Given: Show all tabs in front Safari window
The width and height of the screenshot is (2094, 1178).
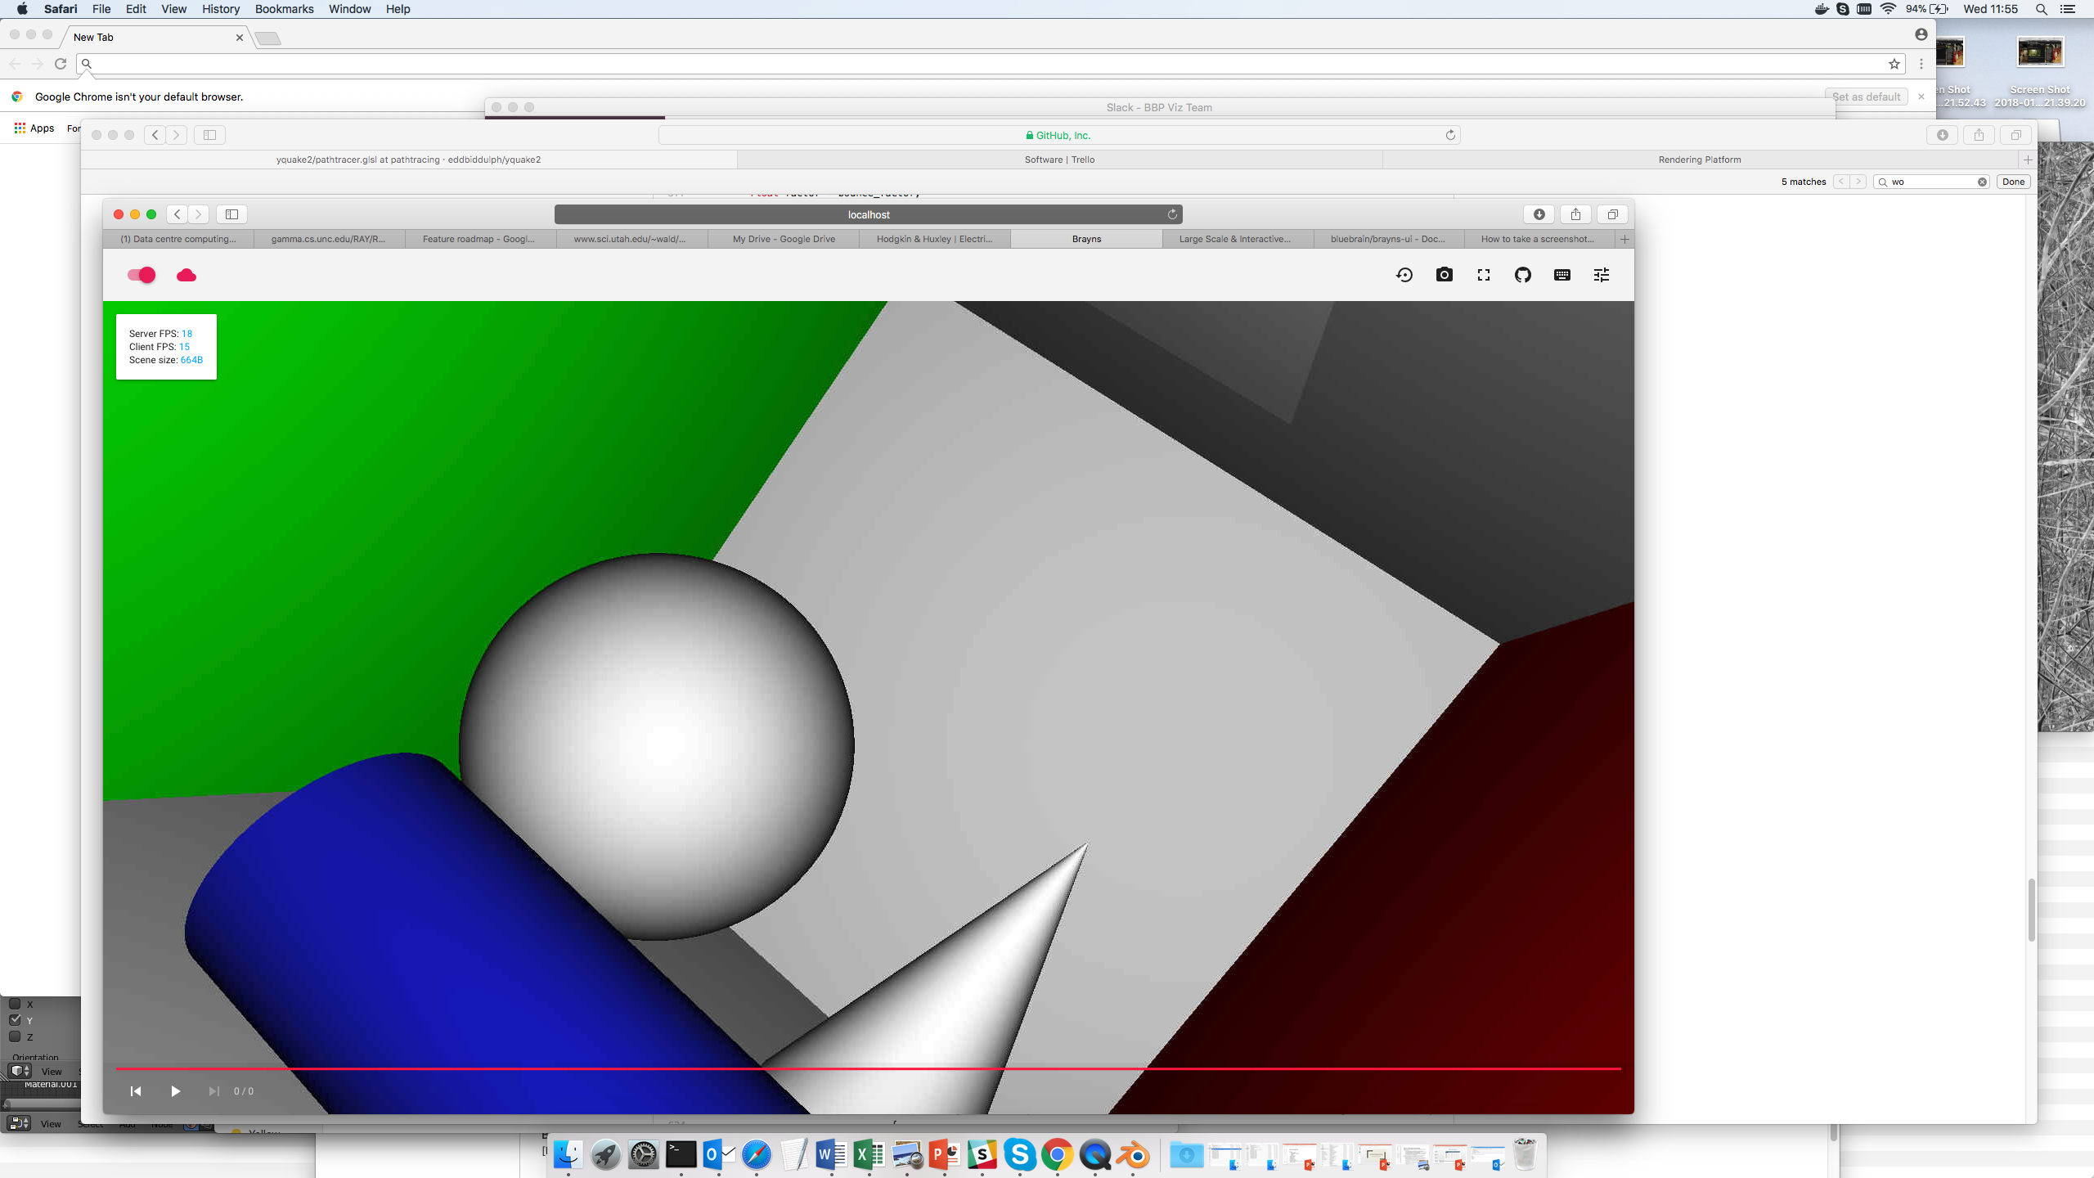Looking at the screenshot, I should coord(1612,214).
